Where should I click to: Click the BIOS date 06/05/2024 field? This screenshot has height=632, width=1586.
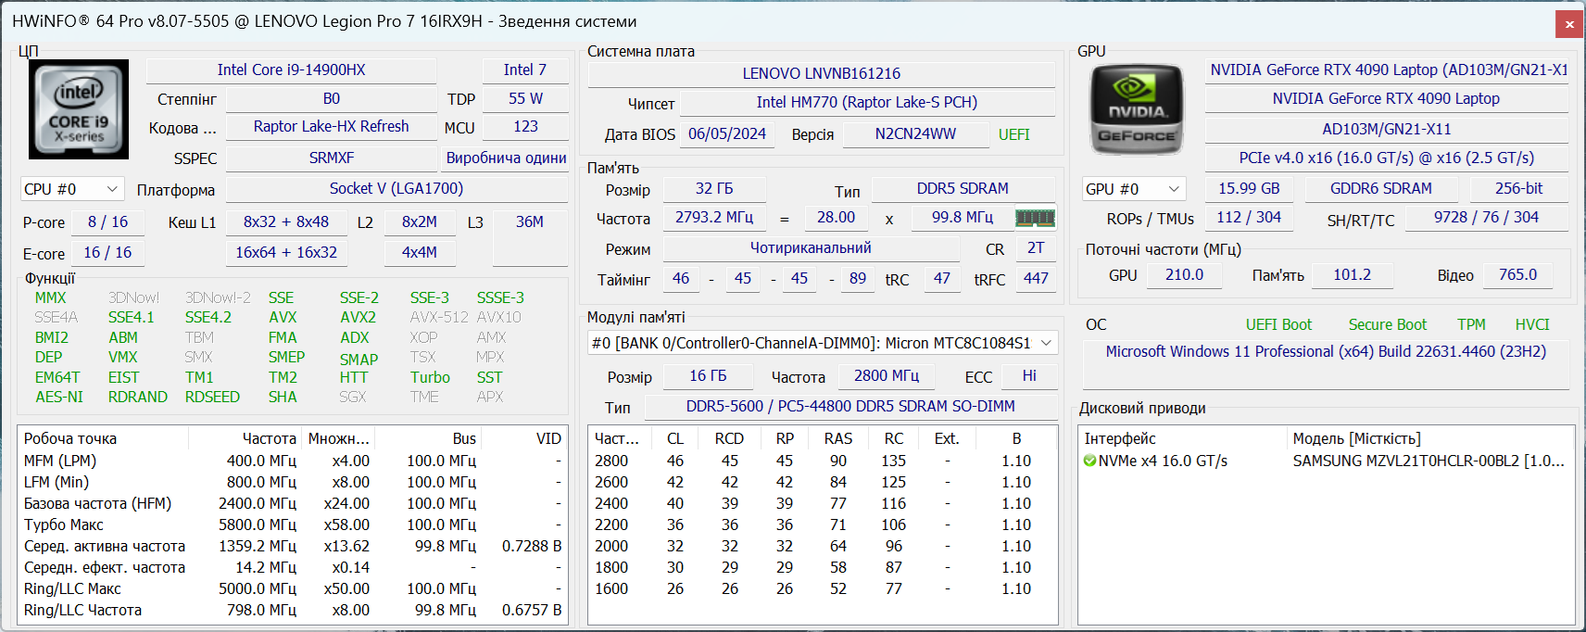726,134
